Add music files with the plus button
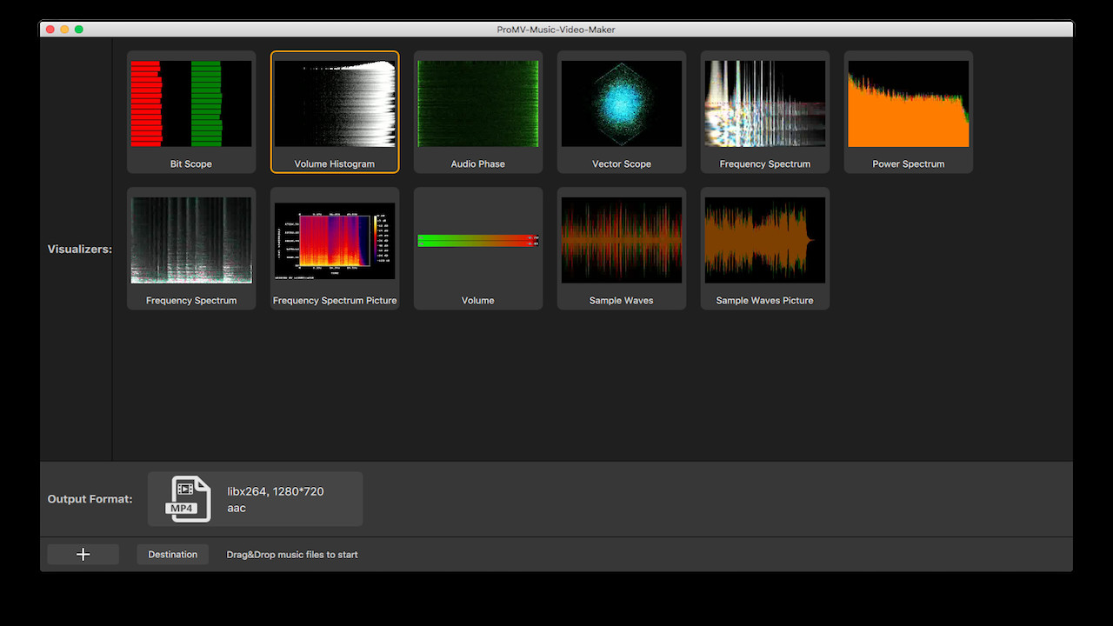1113x626 pixels. click(83, 555)
